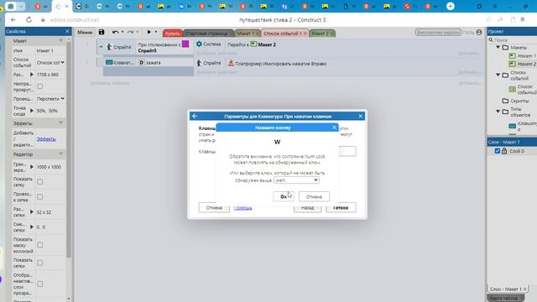Collapse the Типы объектов folder
The height and width of the screenshot is (302, 537).
tap(498, 112)
